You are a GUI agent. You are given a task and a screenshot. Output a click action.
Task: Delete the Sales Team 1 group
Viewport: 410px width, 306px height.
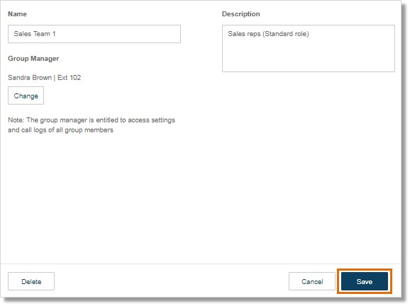point(31,281)
